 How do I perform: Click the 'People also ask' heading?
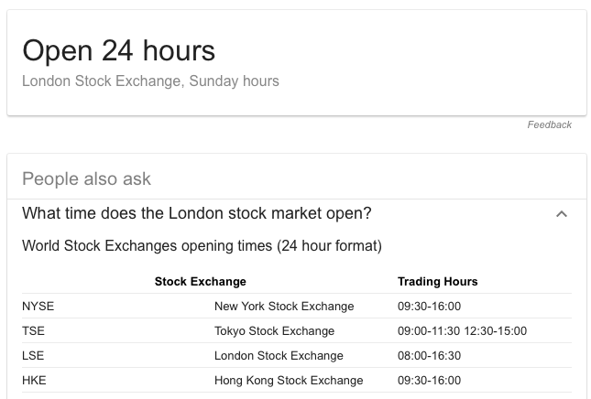[86, 178]
